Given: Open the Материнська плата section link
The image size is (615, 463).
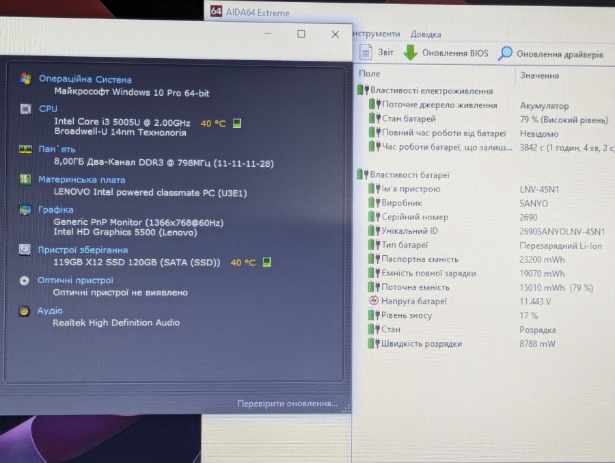Looking at the screenshot, I should tap(81, 179).
